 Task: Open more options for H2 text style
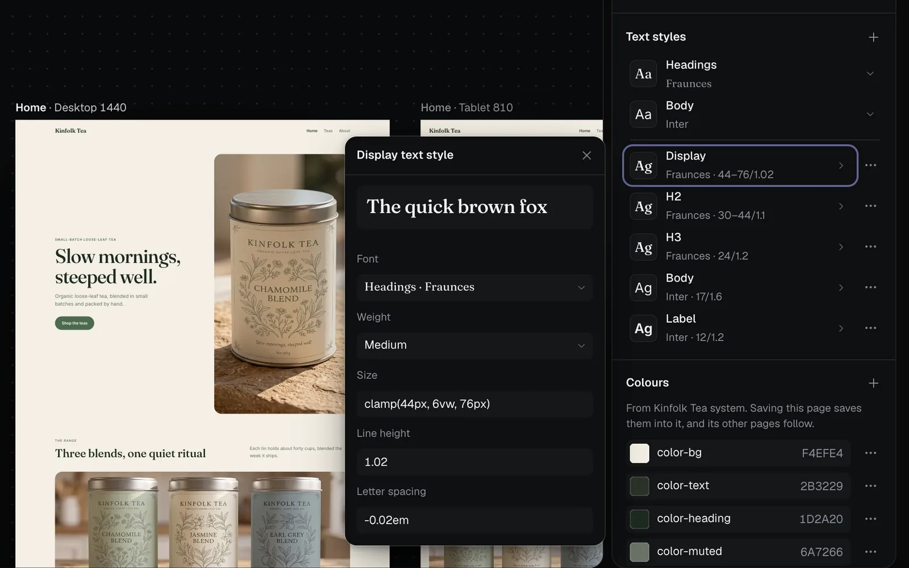pyautogui.click(x=870, y=206)
